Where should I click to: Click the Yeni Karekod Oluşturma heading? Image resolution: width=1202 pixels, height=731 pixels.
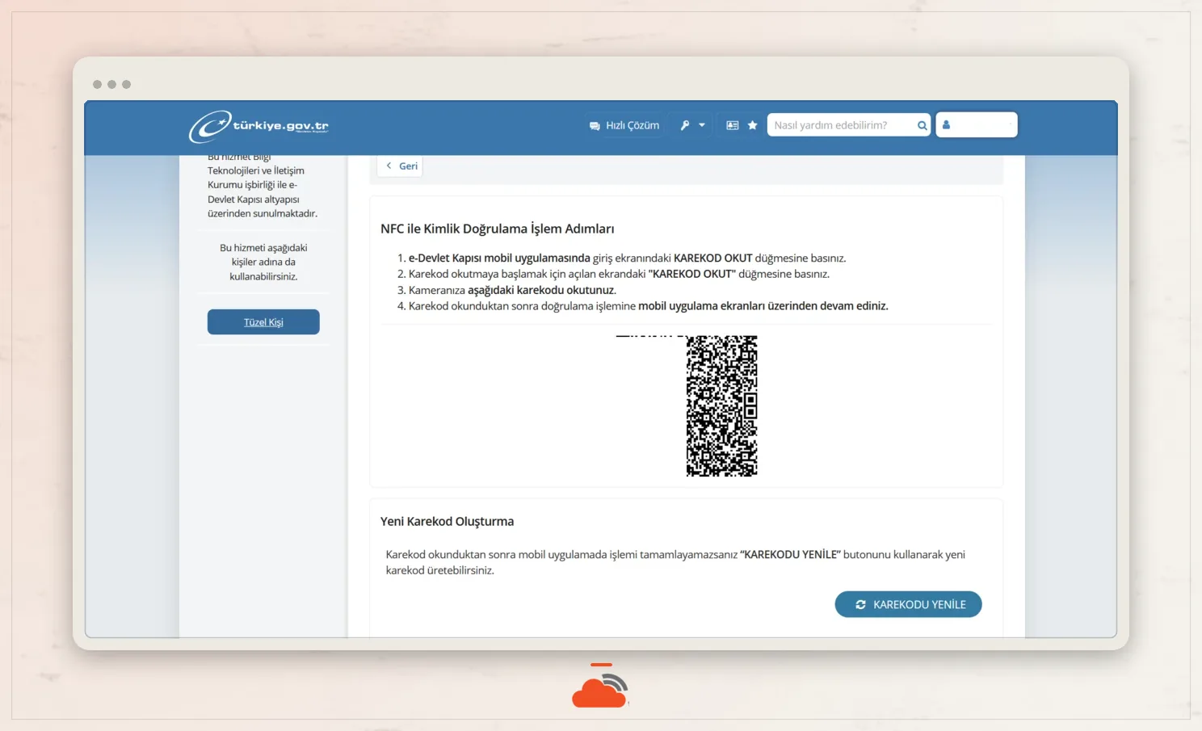(447, 521)
